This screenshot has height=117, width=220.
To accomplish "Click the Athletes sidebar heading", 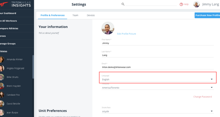I will [x=4, y=51].
